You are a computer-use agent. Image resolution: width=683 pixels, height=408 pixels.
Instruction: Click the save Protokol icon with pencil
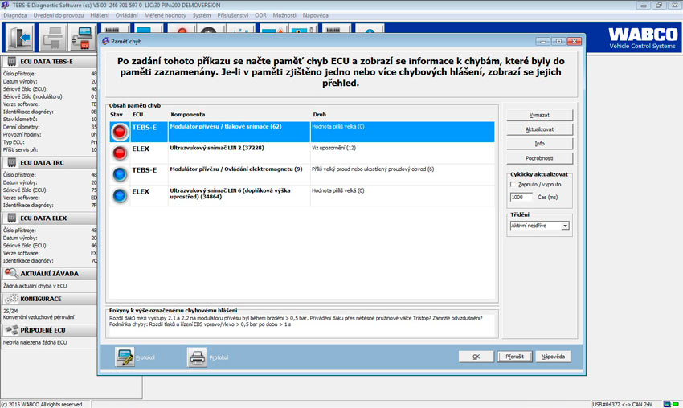click(x=125, y=357)
